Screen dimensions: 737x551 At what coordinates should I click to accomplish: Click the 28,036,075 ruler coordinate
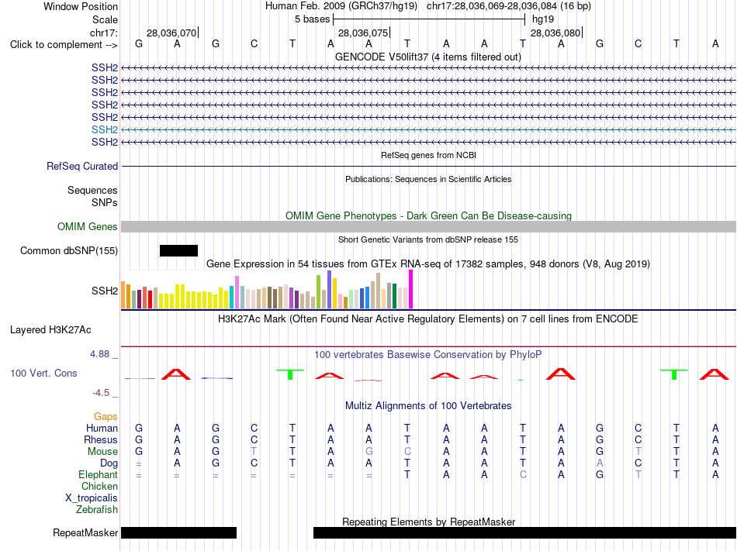tap(363, 33)
